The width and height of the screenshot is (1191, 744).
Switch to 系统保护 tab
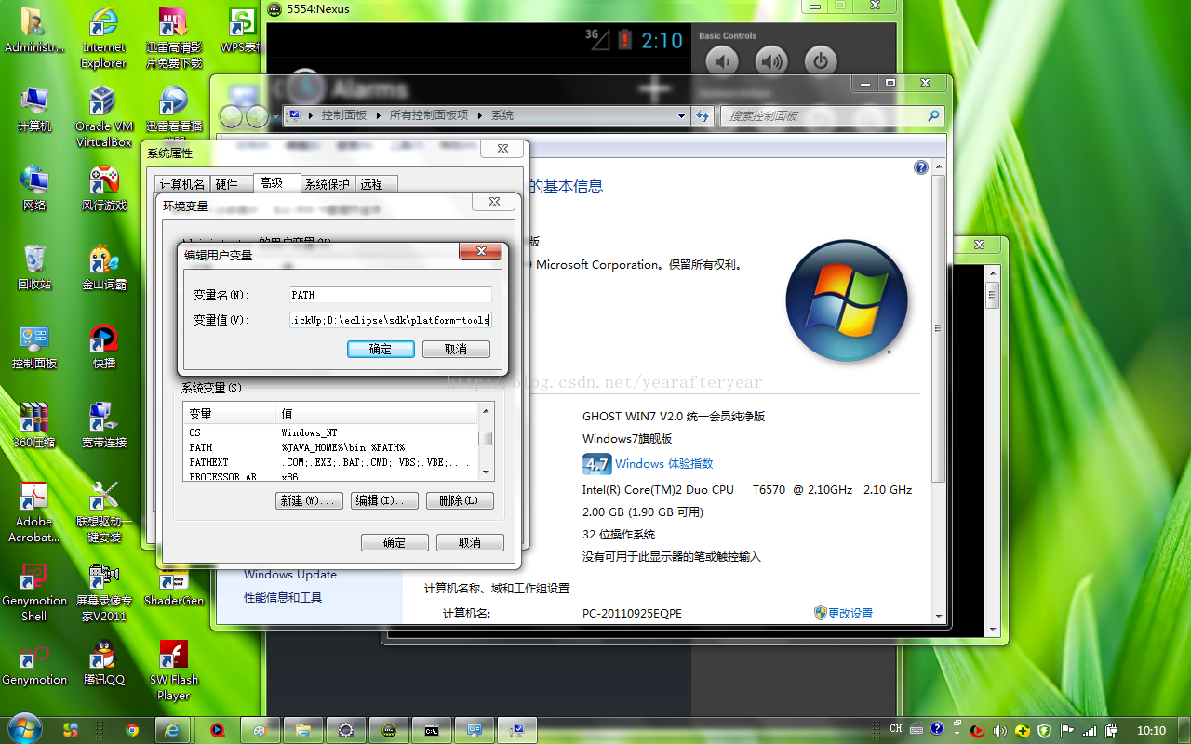(x=328, y=184)
